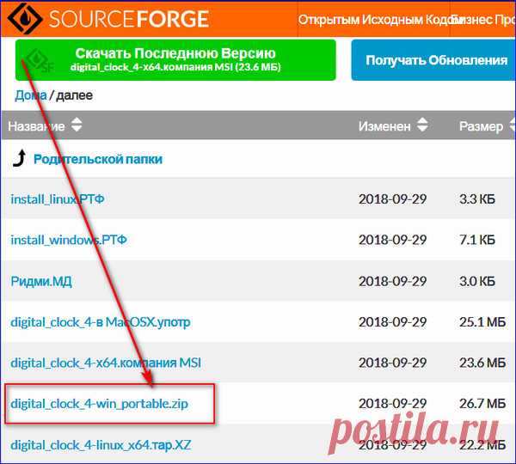Open the Бизнес menu in the header
Screen dimensions: 516x464
pos(470,20)
